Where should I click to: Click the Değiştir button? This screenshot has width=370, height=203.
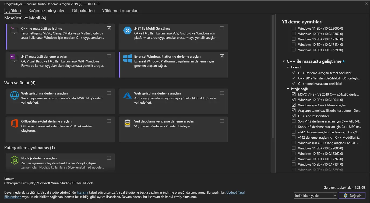tap(352, 196)
